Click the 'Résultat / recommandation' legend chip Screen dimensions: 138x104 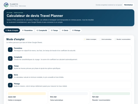click(x=122, y=39)
